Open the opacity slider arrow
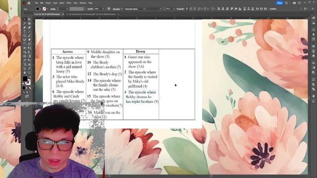The image size is (317, 178). (103, 9)
